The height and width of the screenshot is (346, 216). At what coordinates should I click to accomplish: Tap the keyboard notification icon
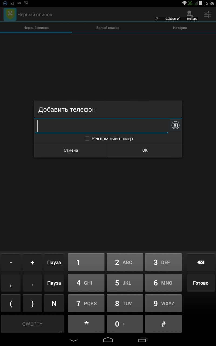pyautogui.click(x=19, y=3)
